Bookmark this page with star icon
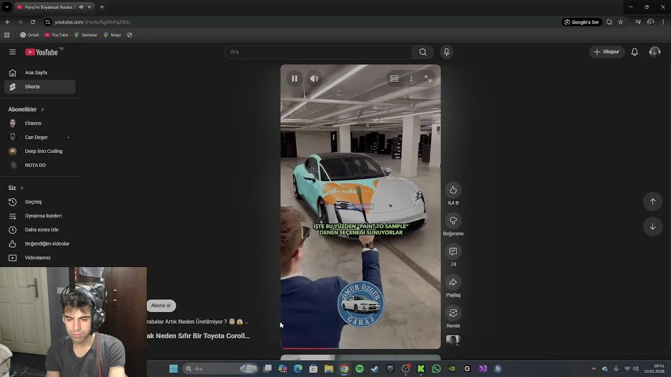Viewport: 671px width, 377px height. pos(621,22)
